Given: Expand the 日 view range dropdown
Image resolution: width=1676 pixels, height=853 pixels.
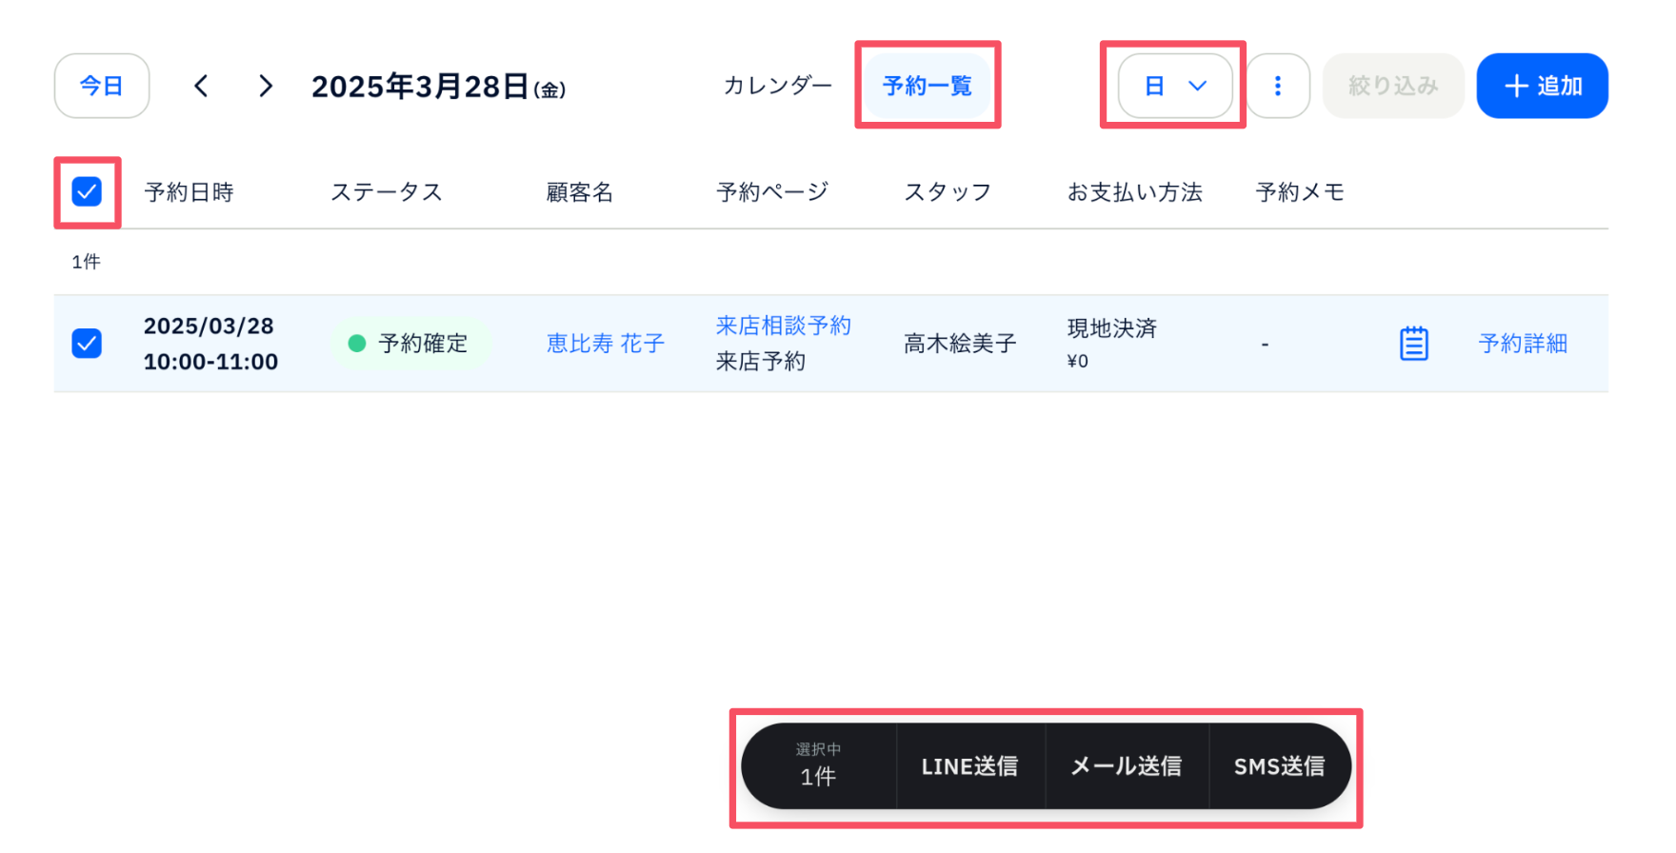Looking at the screenshot, I should coord(1174,87).
